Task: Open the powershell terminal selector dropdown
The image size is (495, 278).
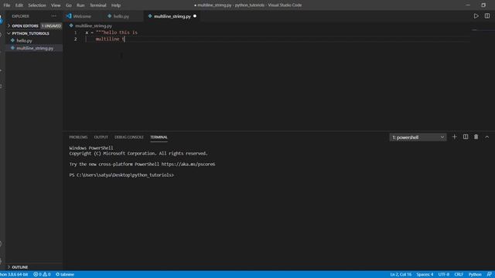Action: point(418,137)
